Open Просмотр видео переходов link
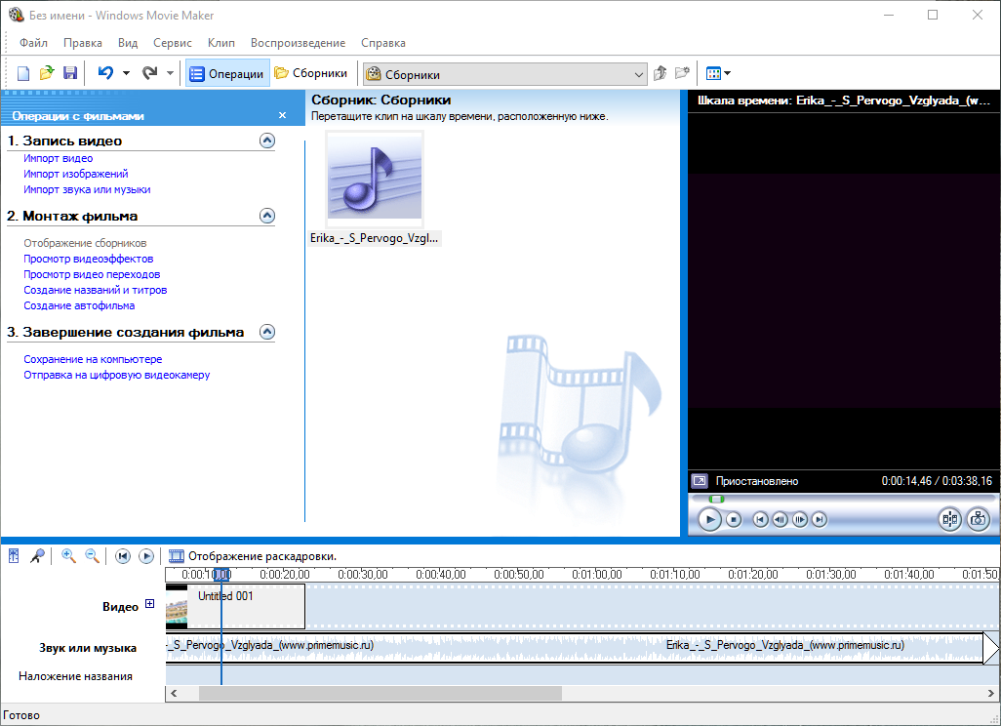Viewport: 1001px width, 726px height. point(92,274)
